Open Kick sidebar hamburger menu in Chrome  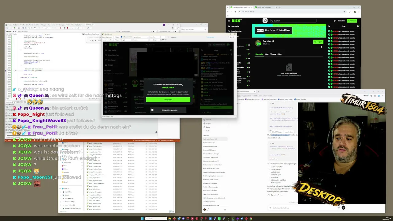[229, 21]
